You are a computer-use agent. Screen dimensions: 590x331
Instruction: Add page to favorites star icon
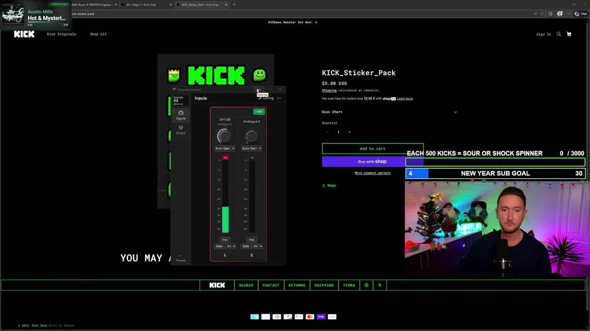[x=543, y=14]
